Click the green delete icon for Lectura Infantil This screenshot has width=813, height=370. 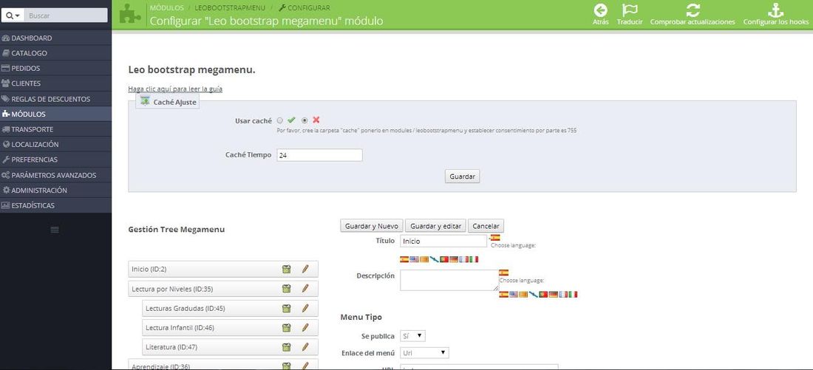click(286, 327)
